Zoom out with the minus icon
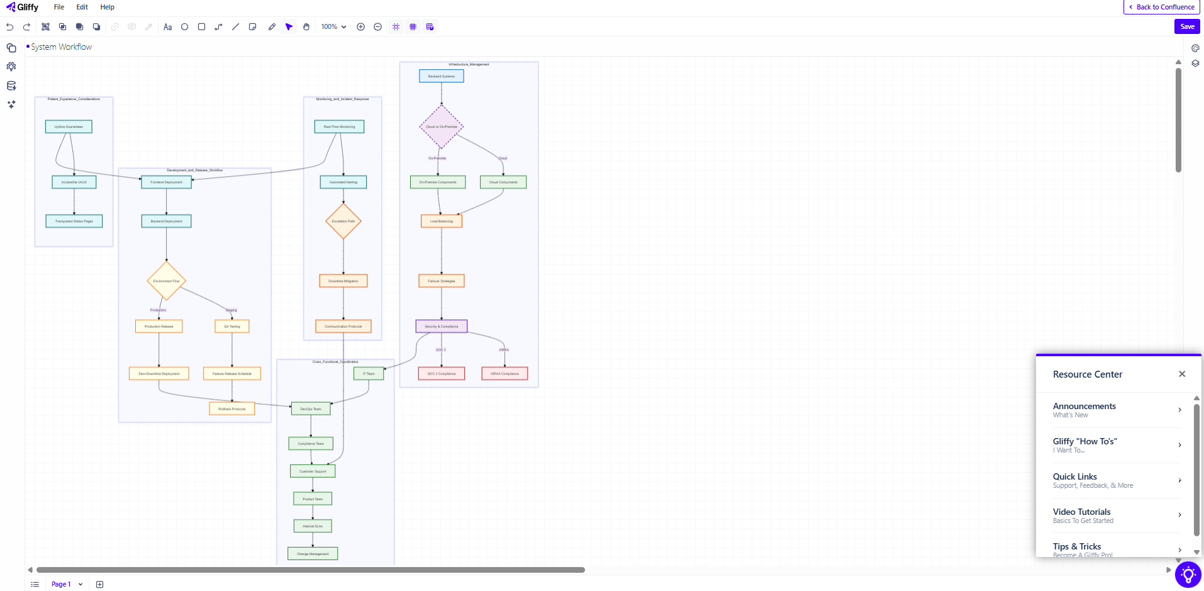 (377, 27)
